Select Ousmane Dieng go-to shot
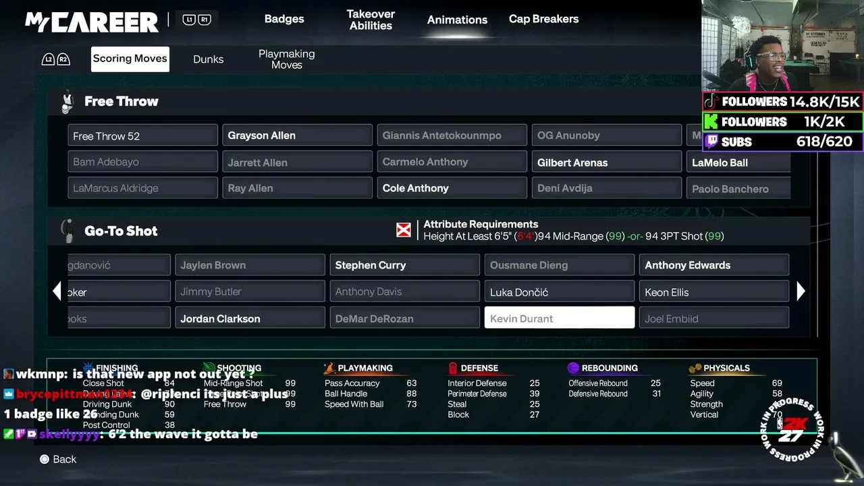Screen dimensions: 864x486 click(x=559, y=265)
